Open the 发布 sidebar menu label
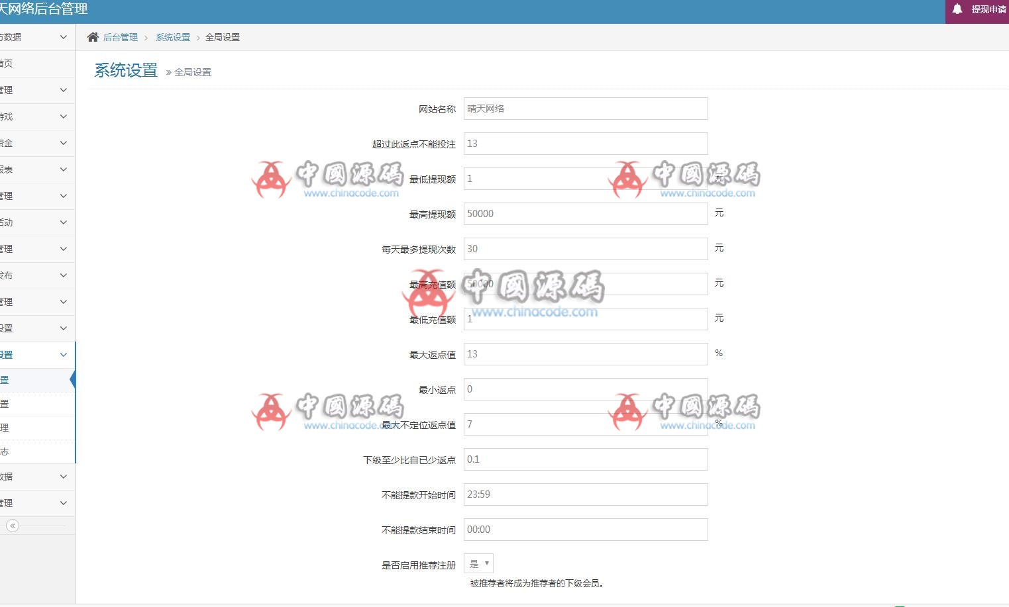Screen dimensions: 1009x607 7,275
